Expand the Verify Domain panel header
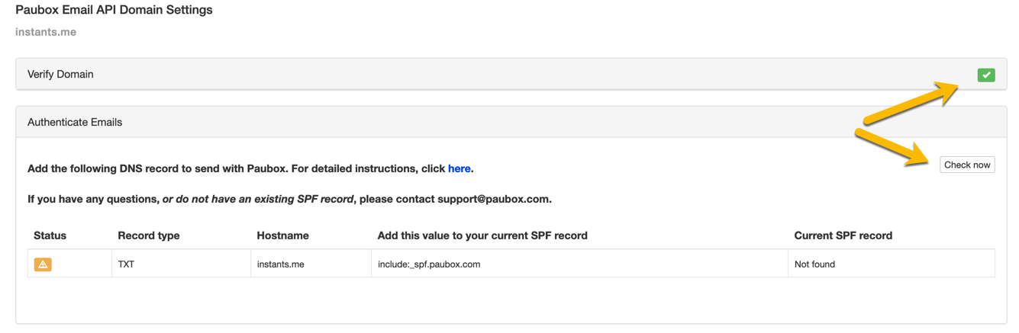Image resolution: width=1019 pixels, height=333 pixels. [60, 75]
